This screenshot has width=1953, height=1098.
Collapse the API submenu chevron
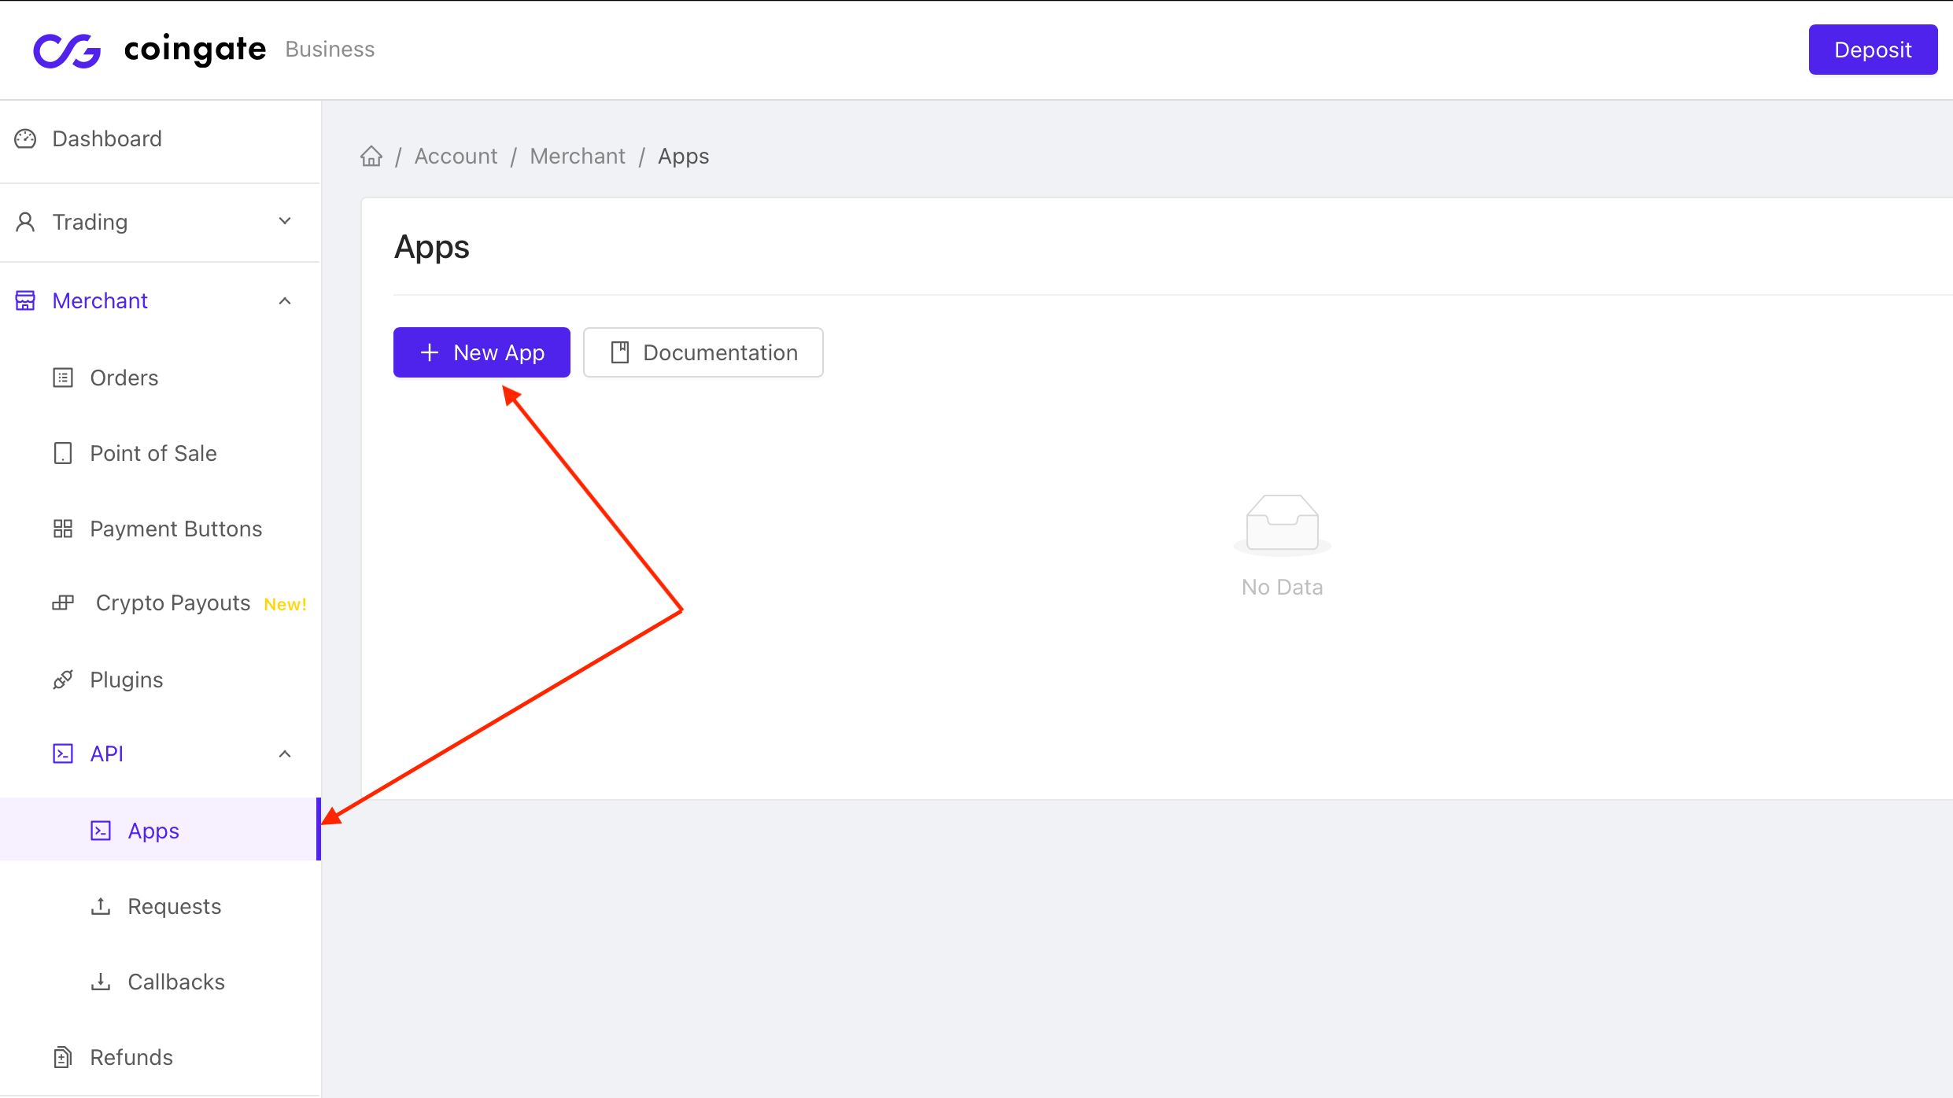[285, 753]
